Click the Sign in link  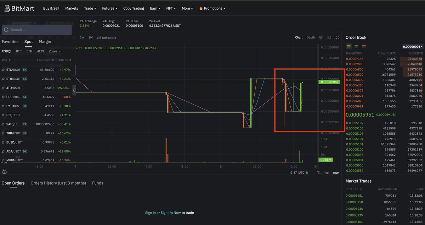point(150,213)
